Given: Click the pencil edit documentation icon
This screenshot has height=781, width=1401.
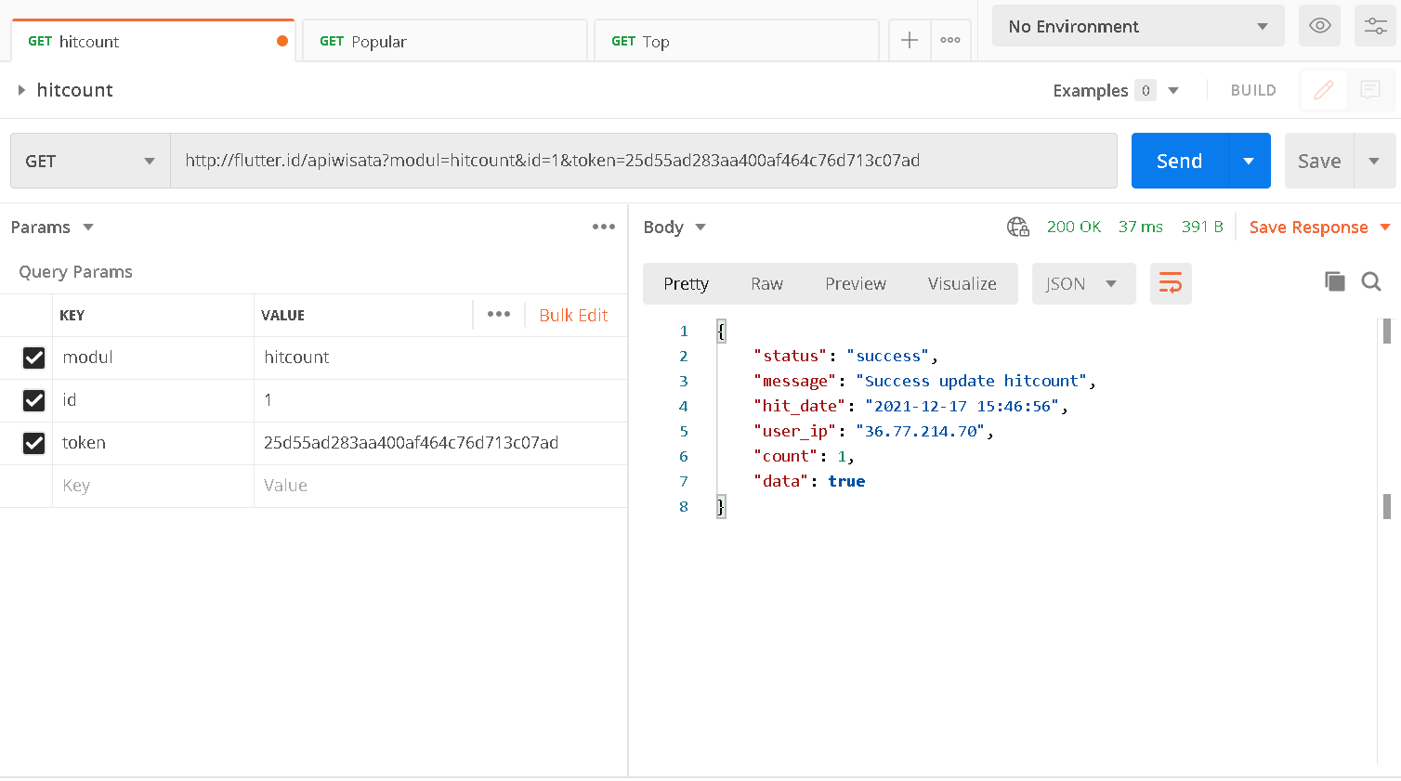Looking at the screenshot, I should [x=1324, y=90].
